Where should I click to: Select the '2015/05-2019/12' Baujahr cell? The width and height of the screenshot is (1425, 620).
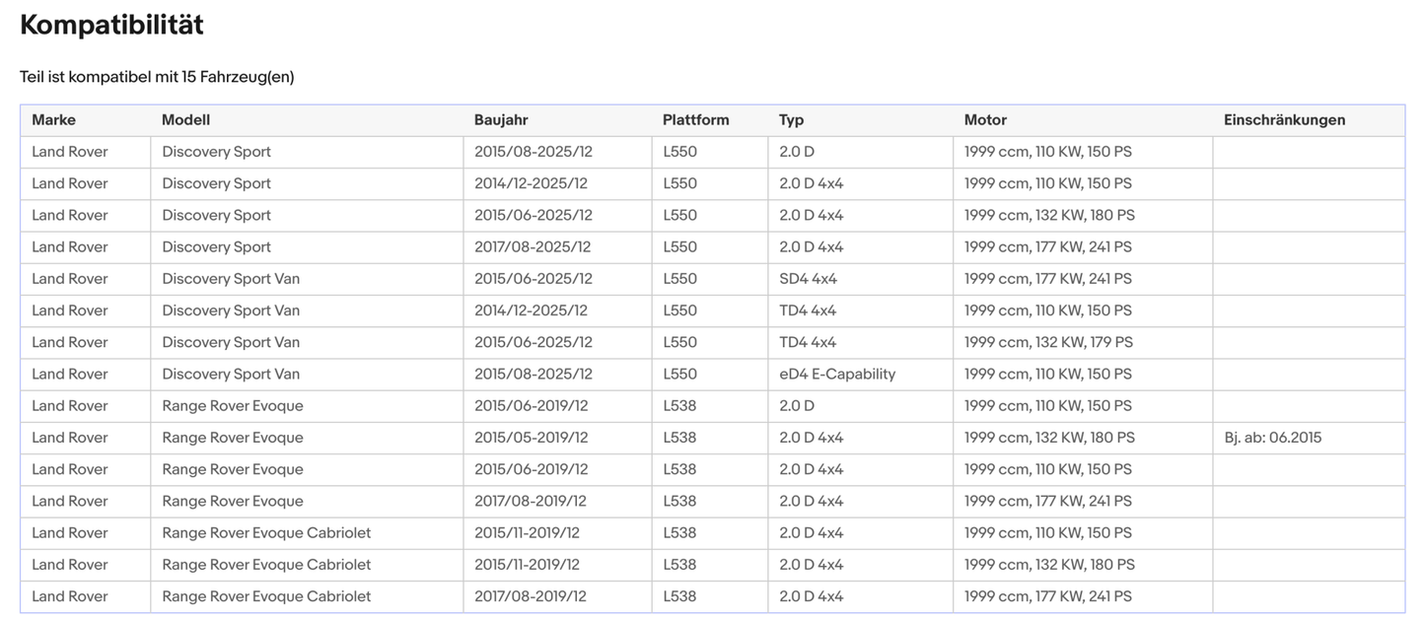(x=531, y=438)
